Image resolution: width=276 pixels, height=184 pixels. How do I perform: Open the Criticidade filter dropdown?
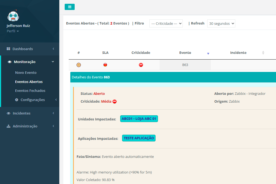tap(166, 23)
